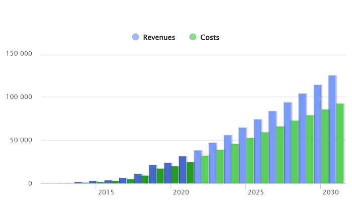Select the 2026 Costs bar
The width and height of the screenshot is (352, 205).
[265, 158]
